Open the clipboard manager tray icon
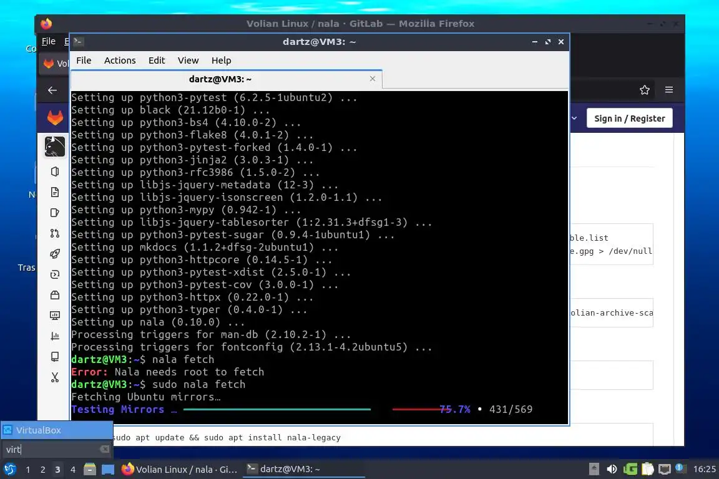Screen dimensions: 719x479 tap(647, 469)
